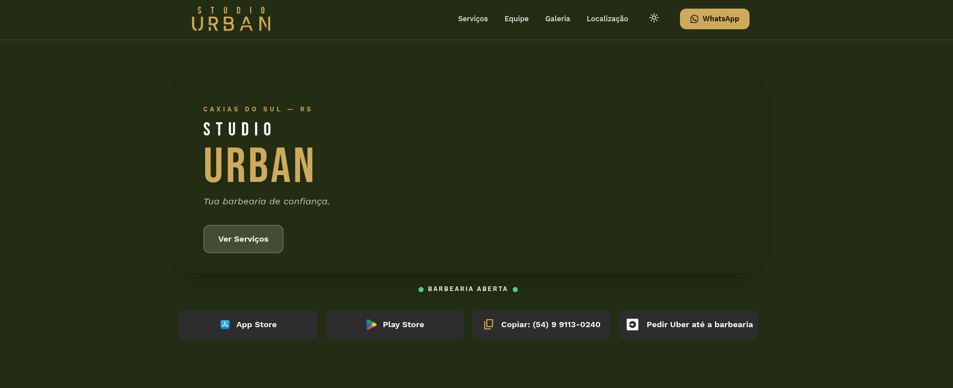The height and width of the screenshot is (388, 953).
Task: Click the Uber logo icon
Action: [x=632, y=324]
